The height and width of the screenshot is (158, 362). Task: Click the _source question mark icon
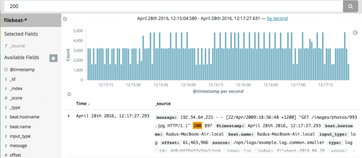pyautogui.click(x=6, y=46)
